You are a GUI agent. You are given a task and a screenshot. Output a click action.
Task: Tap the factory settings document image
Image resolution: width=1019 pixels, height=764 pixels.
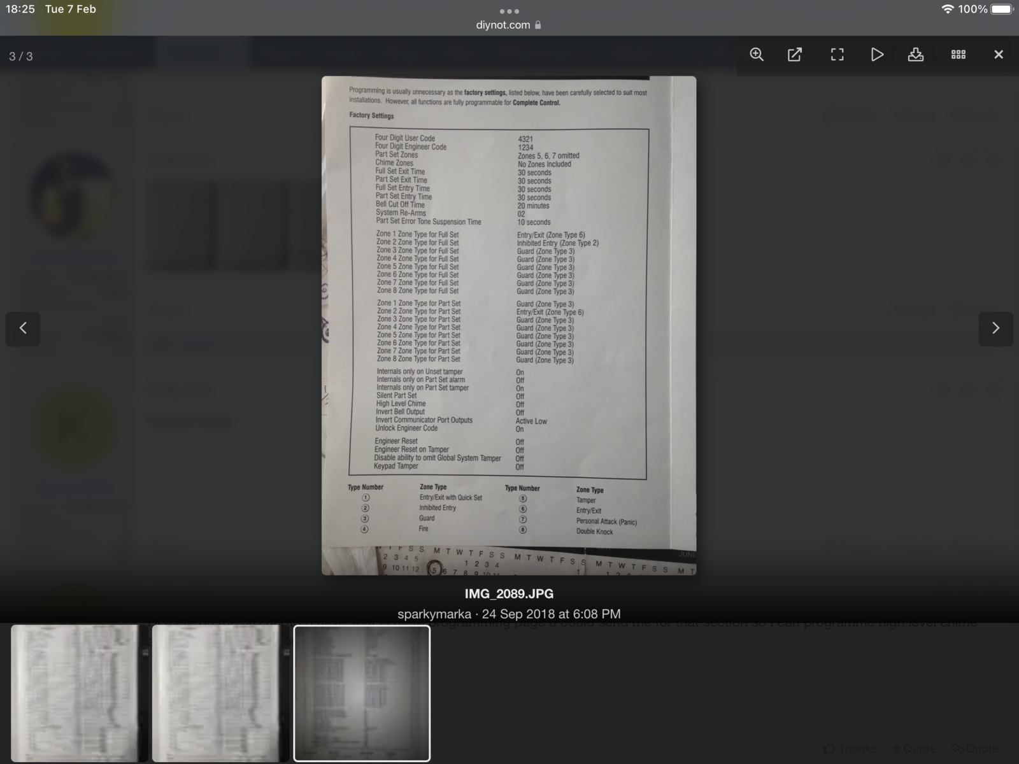click(508, 325)
